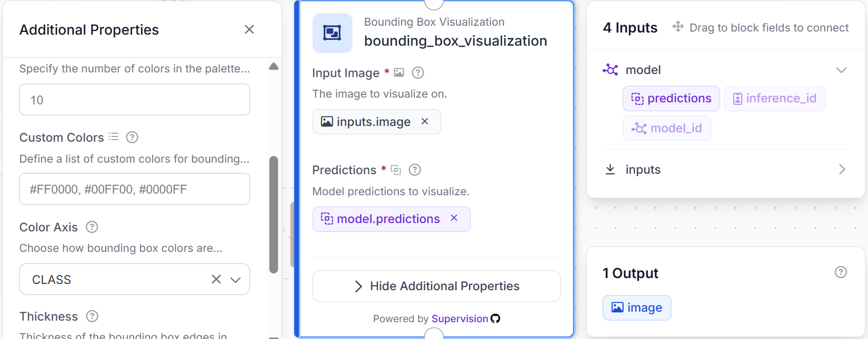Open the Color Axis help tooltip
This screenshot has width=868, height=339.
92,227
